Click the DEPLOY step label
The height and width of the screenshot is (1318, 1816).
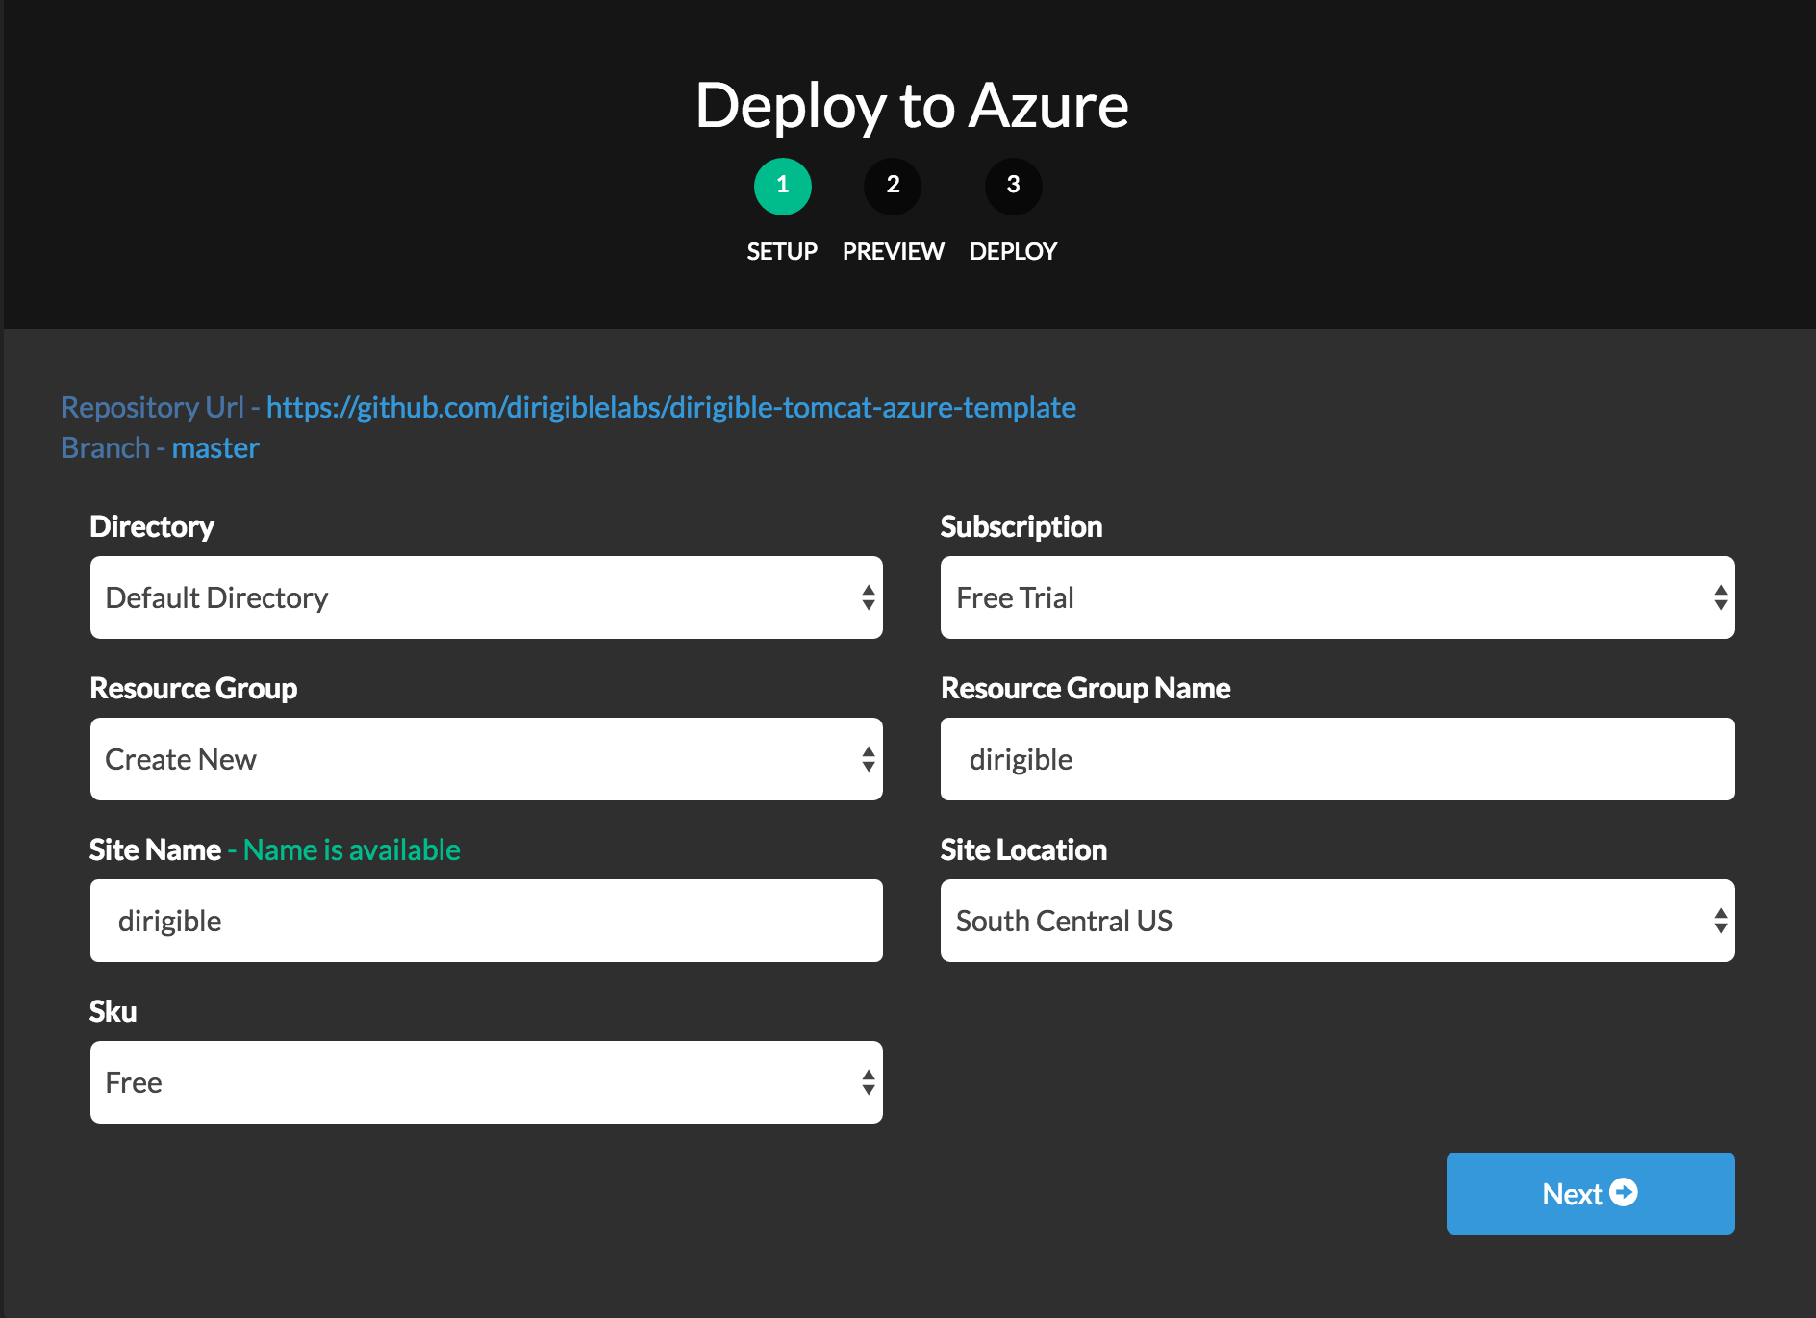point(1013,251)
